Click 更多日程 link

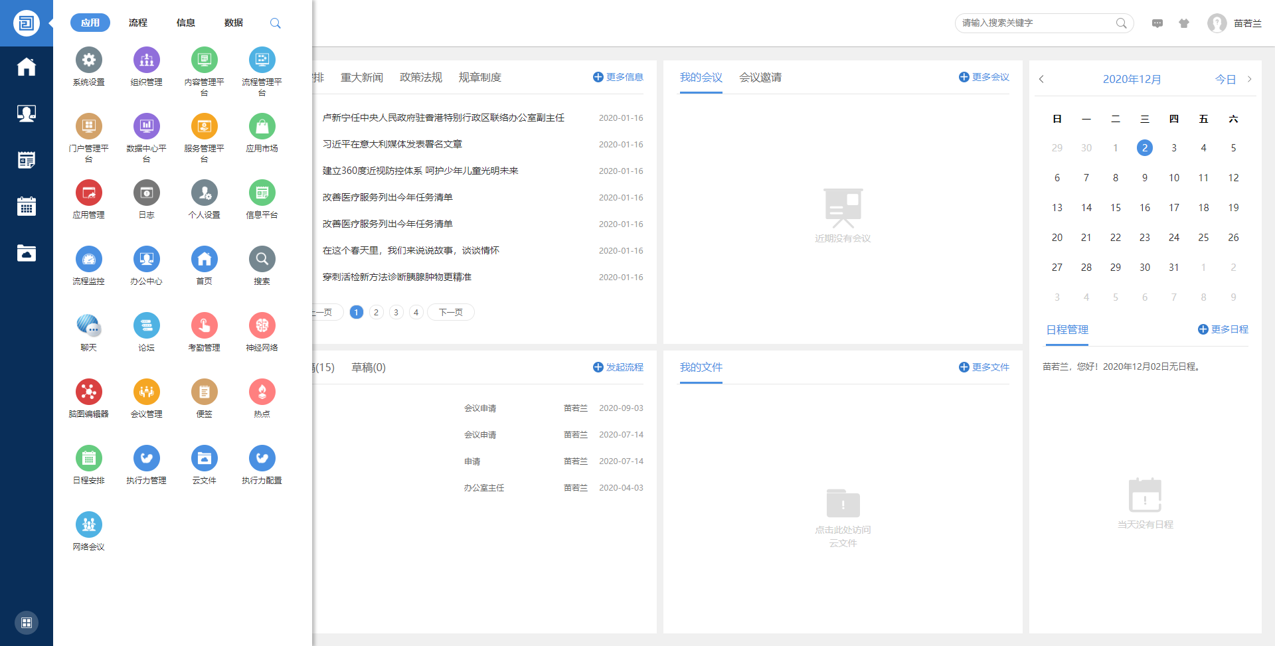click(x=1223, y=329)
